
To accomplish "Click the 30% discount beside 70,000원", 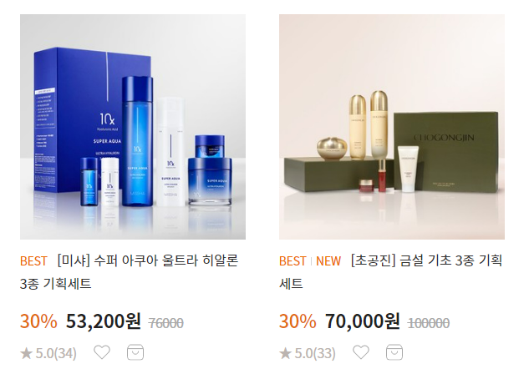I will pos(298,321).
